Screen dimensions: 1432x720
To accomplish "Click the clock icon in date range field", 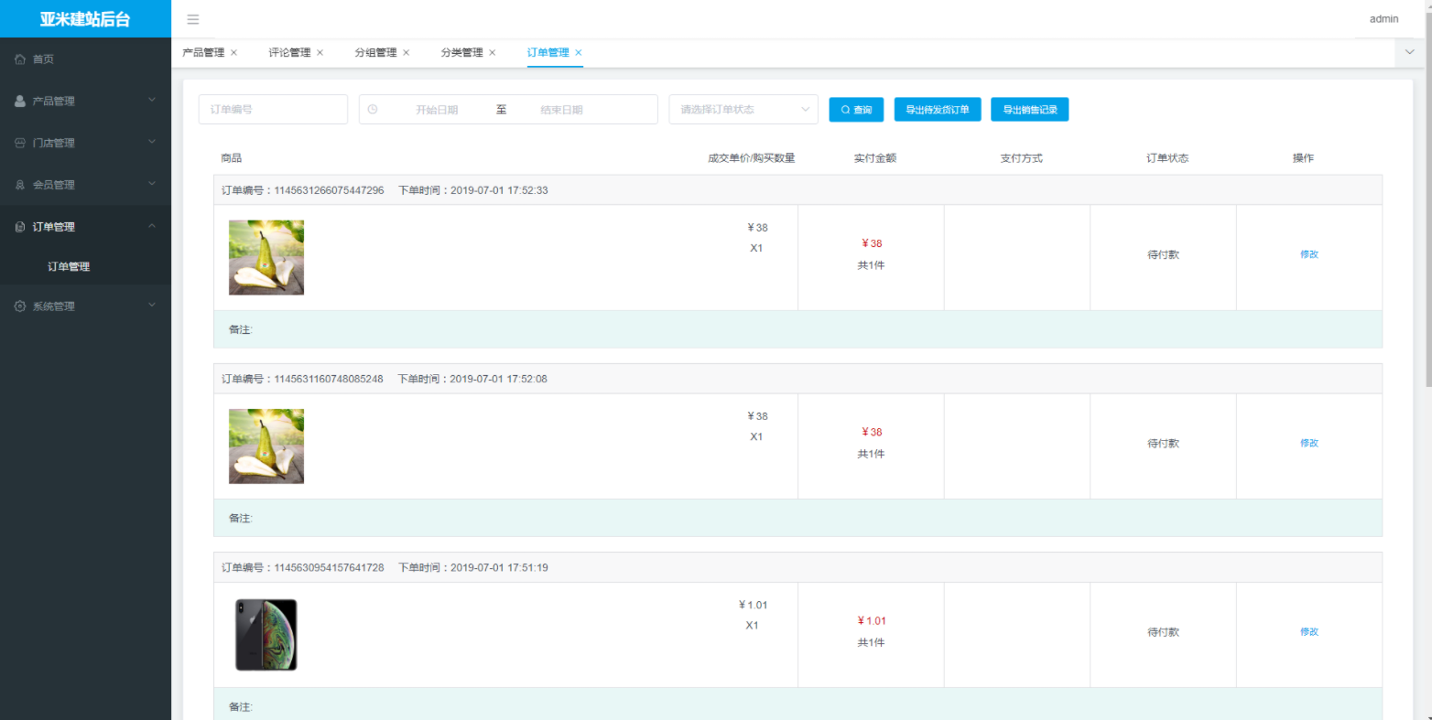I will (373, 110).
